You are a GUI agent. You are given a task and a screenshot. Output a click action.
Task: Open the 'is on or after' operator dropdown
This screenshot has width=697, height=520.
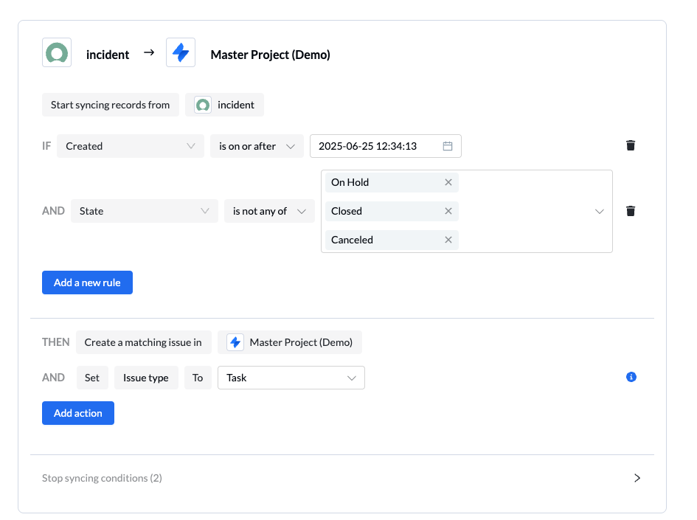(x=257, y=146)
